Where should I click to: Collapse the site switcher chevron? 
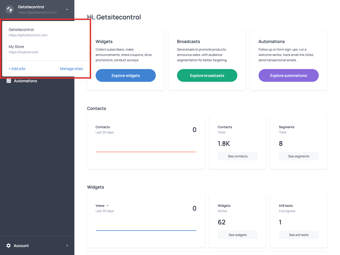tap(67, 10)
